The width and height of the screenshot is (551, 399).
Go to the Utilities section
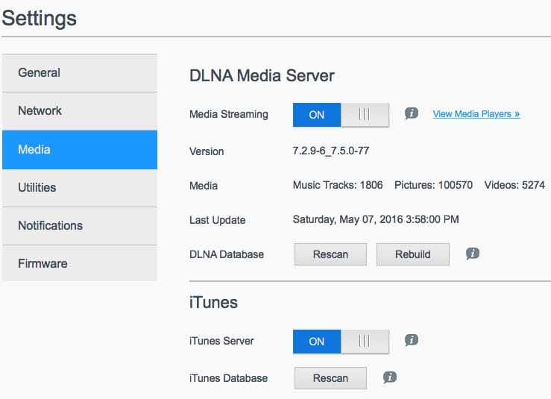coord(80,188)
